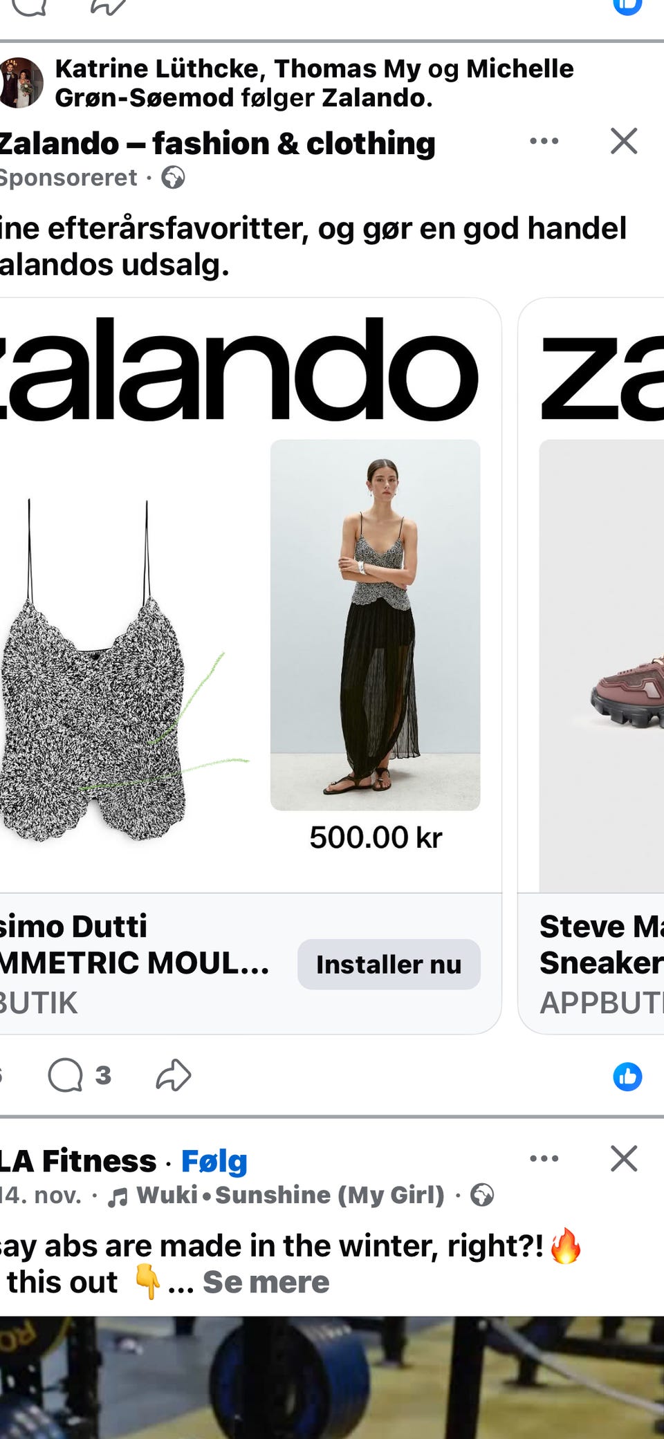The height and width of the screenshot is (1439, 664).
Task: Dismiss the Zalando sponsored post
Action: (x=624, y=141)
